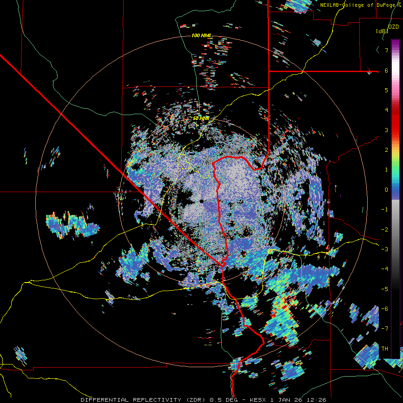Click the 0 value on color scale
Viewport: 403px width, 403px height.
tap(386, 190)
